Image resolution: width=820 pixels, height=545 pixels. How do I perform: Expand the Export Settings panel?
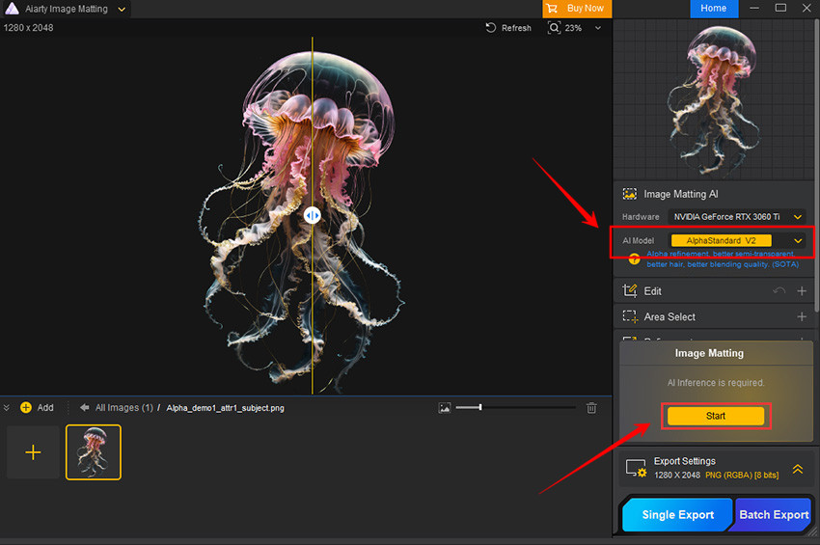(x=798, y=469)
